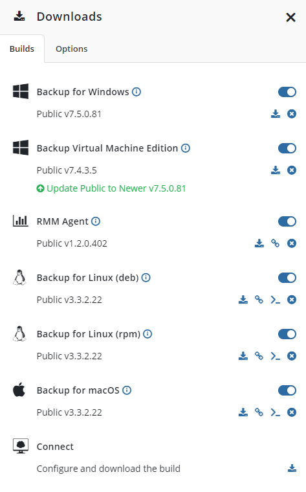Remove the Backup for macOS build
This screenshot has width=306, height=492.
pyautogui.click(x=292, y=412)
